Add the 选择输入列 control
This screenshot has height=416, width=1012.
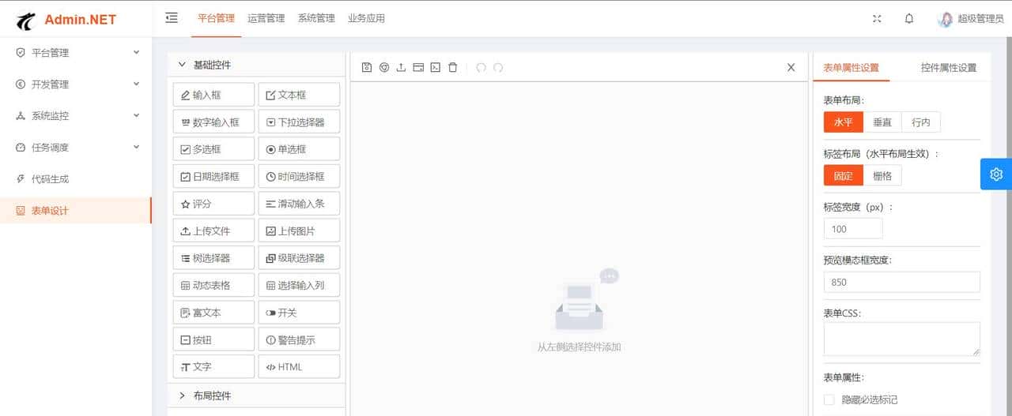click(x=299, y=286)
